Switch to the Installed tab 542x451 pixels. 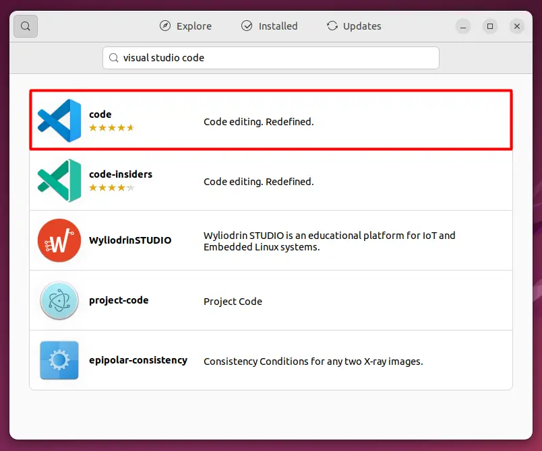[x=269, y=26]
